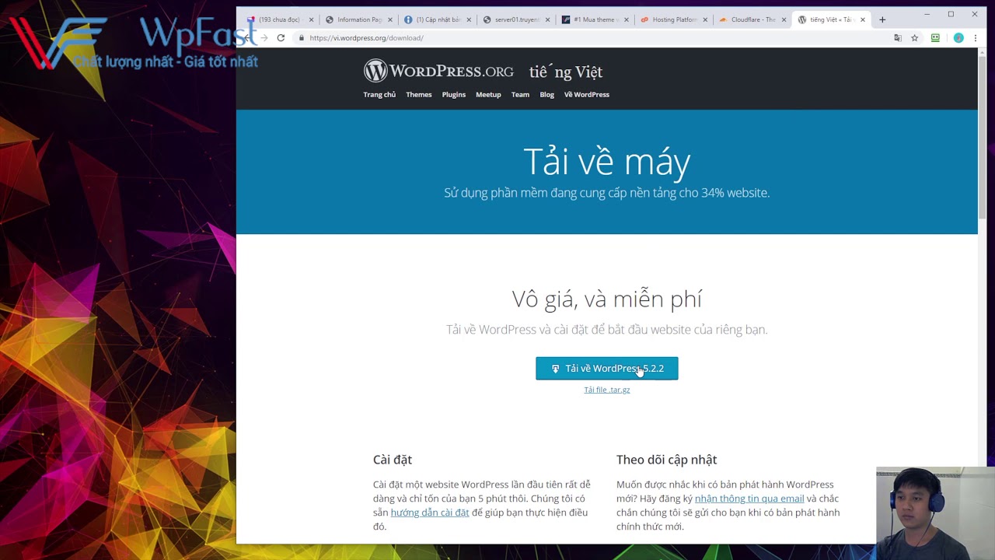
Task: Open 'Blog' in the site menu
Action: point(547,95)
